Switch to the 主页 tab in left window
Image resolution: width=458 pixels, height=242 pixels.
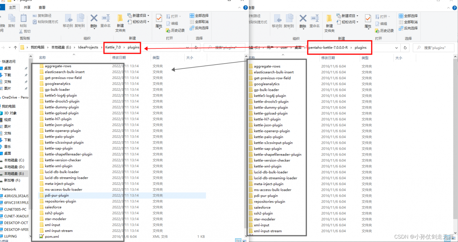pyautogui.click(x=12, y=7)
